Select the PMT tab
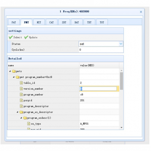151x151 pixels. click(x=27, y=22)
